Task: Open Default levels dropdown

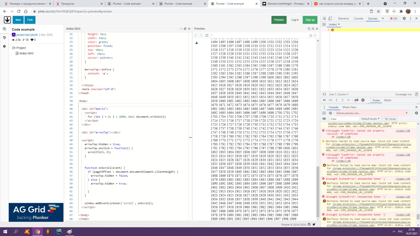Action: point(370,119)
